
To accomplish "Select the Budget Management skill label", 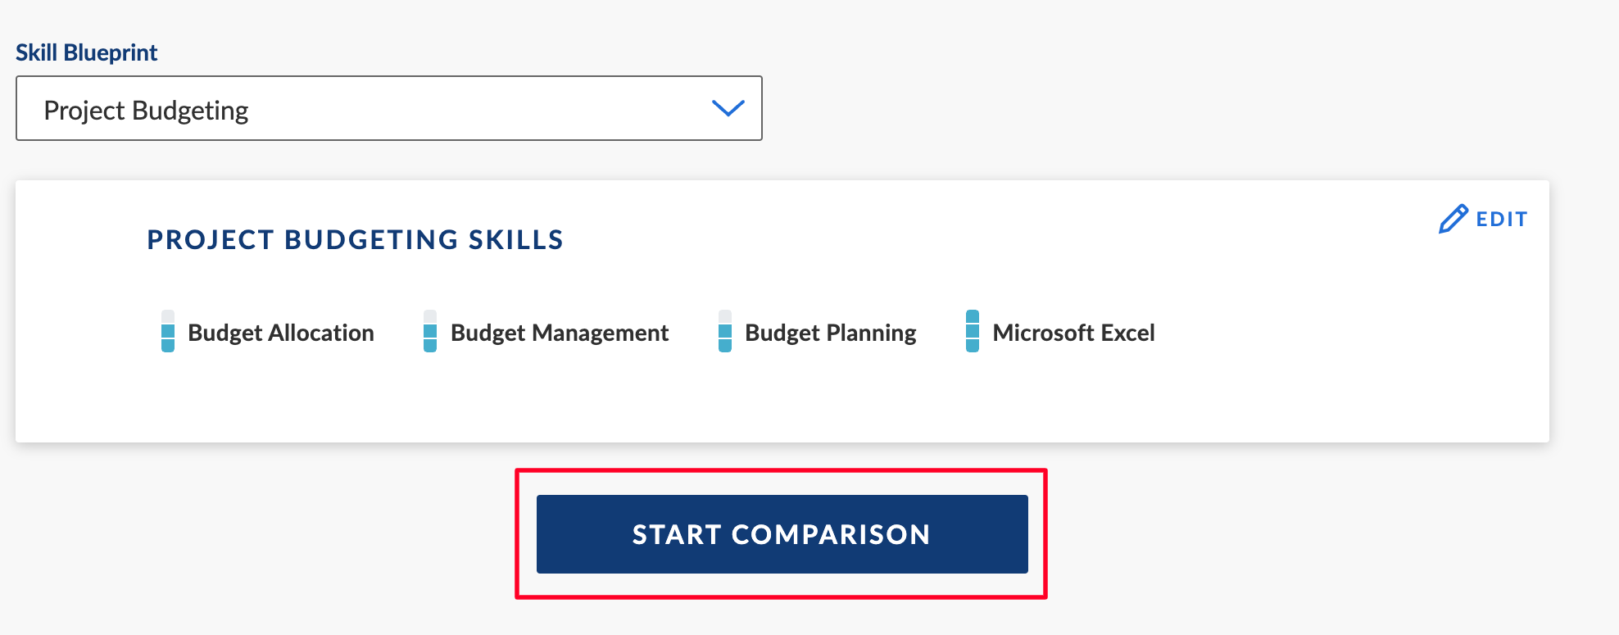I will (560, 333).
